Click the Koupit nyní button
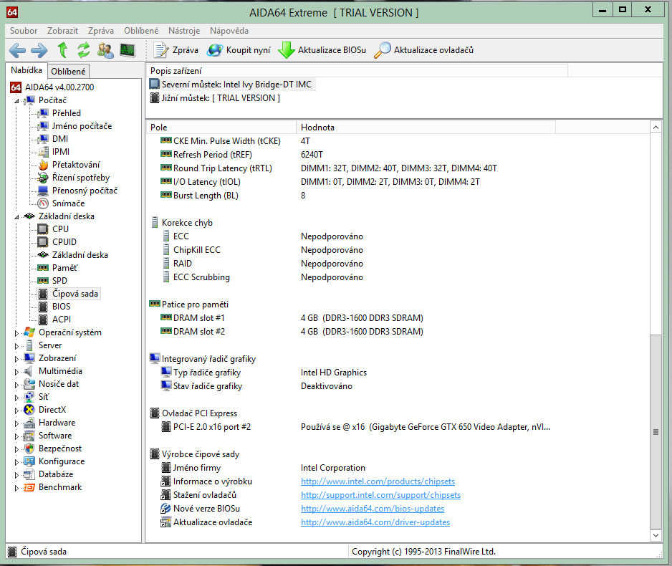 239,50
